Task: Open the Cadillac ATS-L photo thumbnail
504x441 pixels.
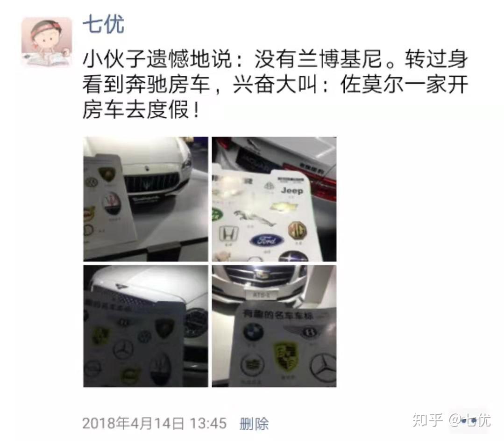Action: [x=274, y=326]
